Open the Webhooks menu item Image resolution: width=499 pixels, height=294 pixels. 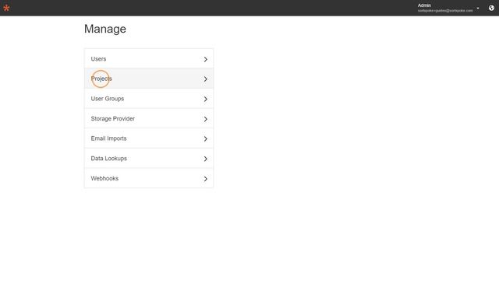pyautogui.click(x=149, y=178)
